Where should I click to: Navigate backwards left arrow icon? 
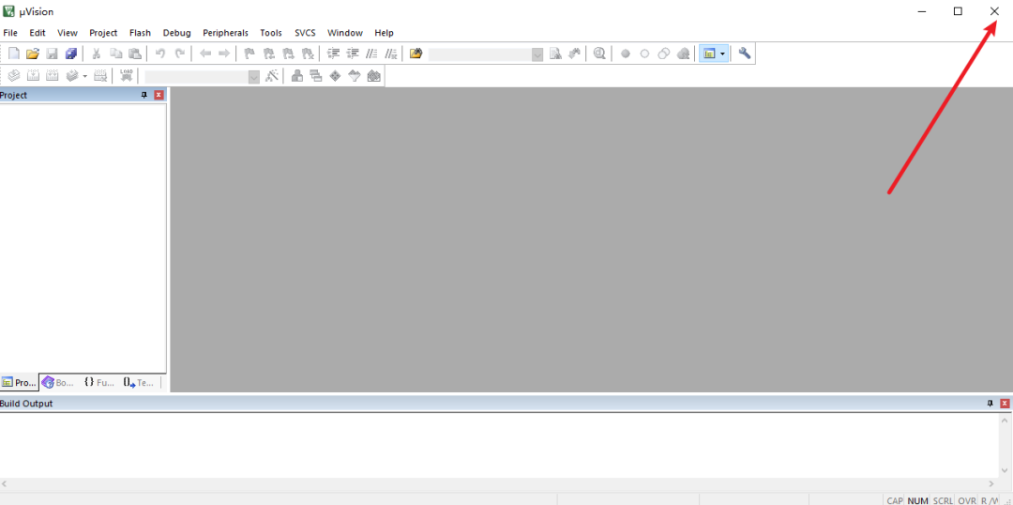(x=205, y=54)
